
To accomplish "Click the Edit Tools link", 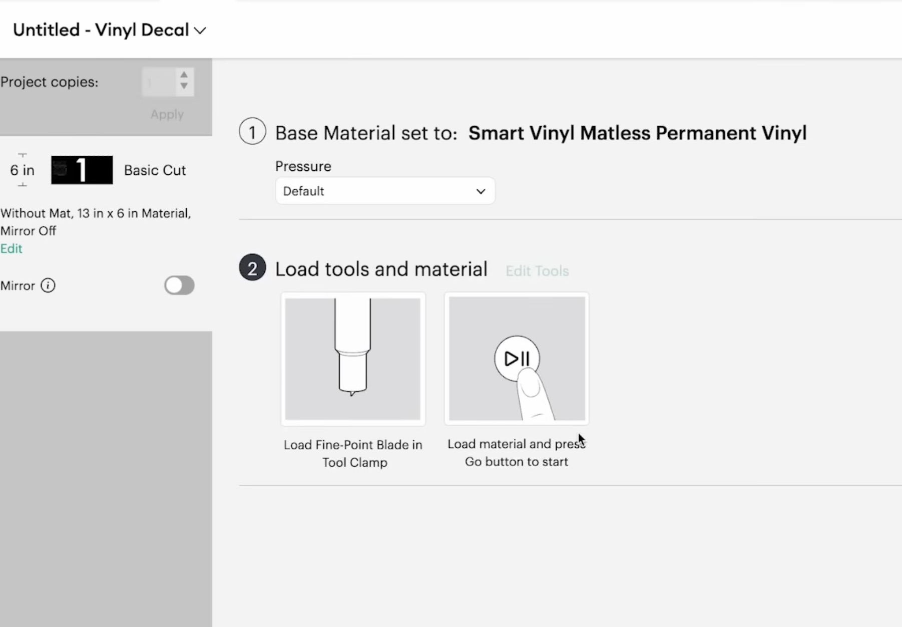I will (537, 270).
